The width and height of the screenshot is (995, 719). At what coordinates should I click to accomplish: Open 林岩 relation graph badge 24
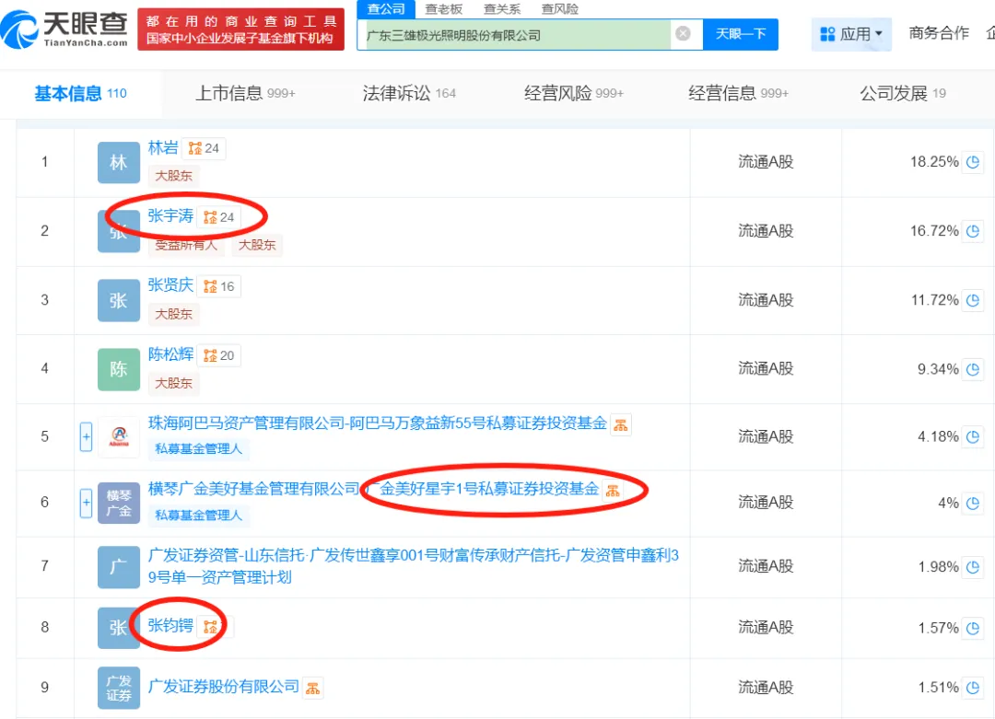204,148
